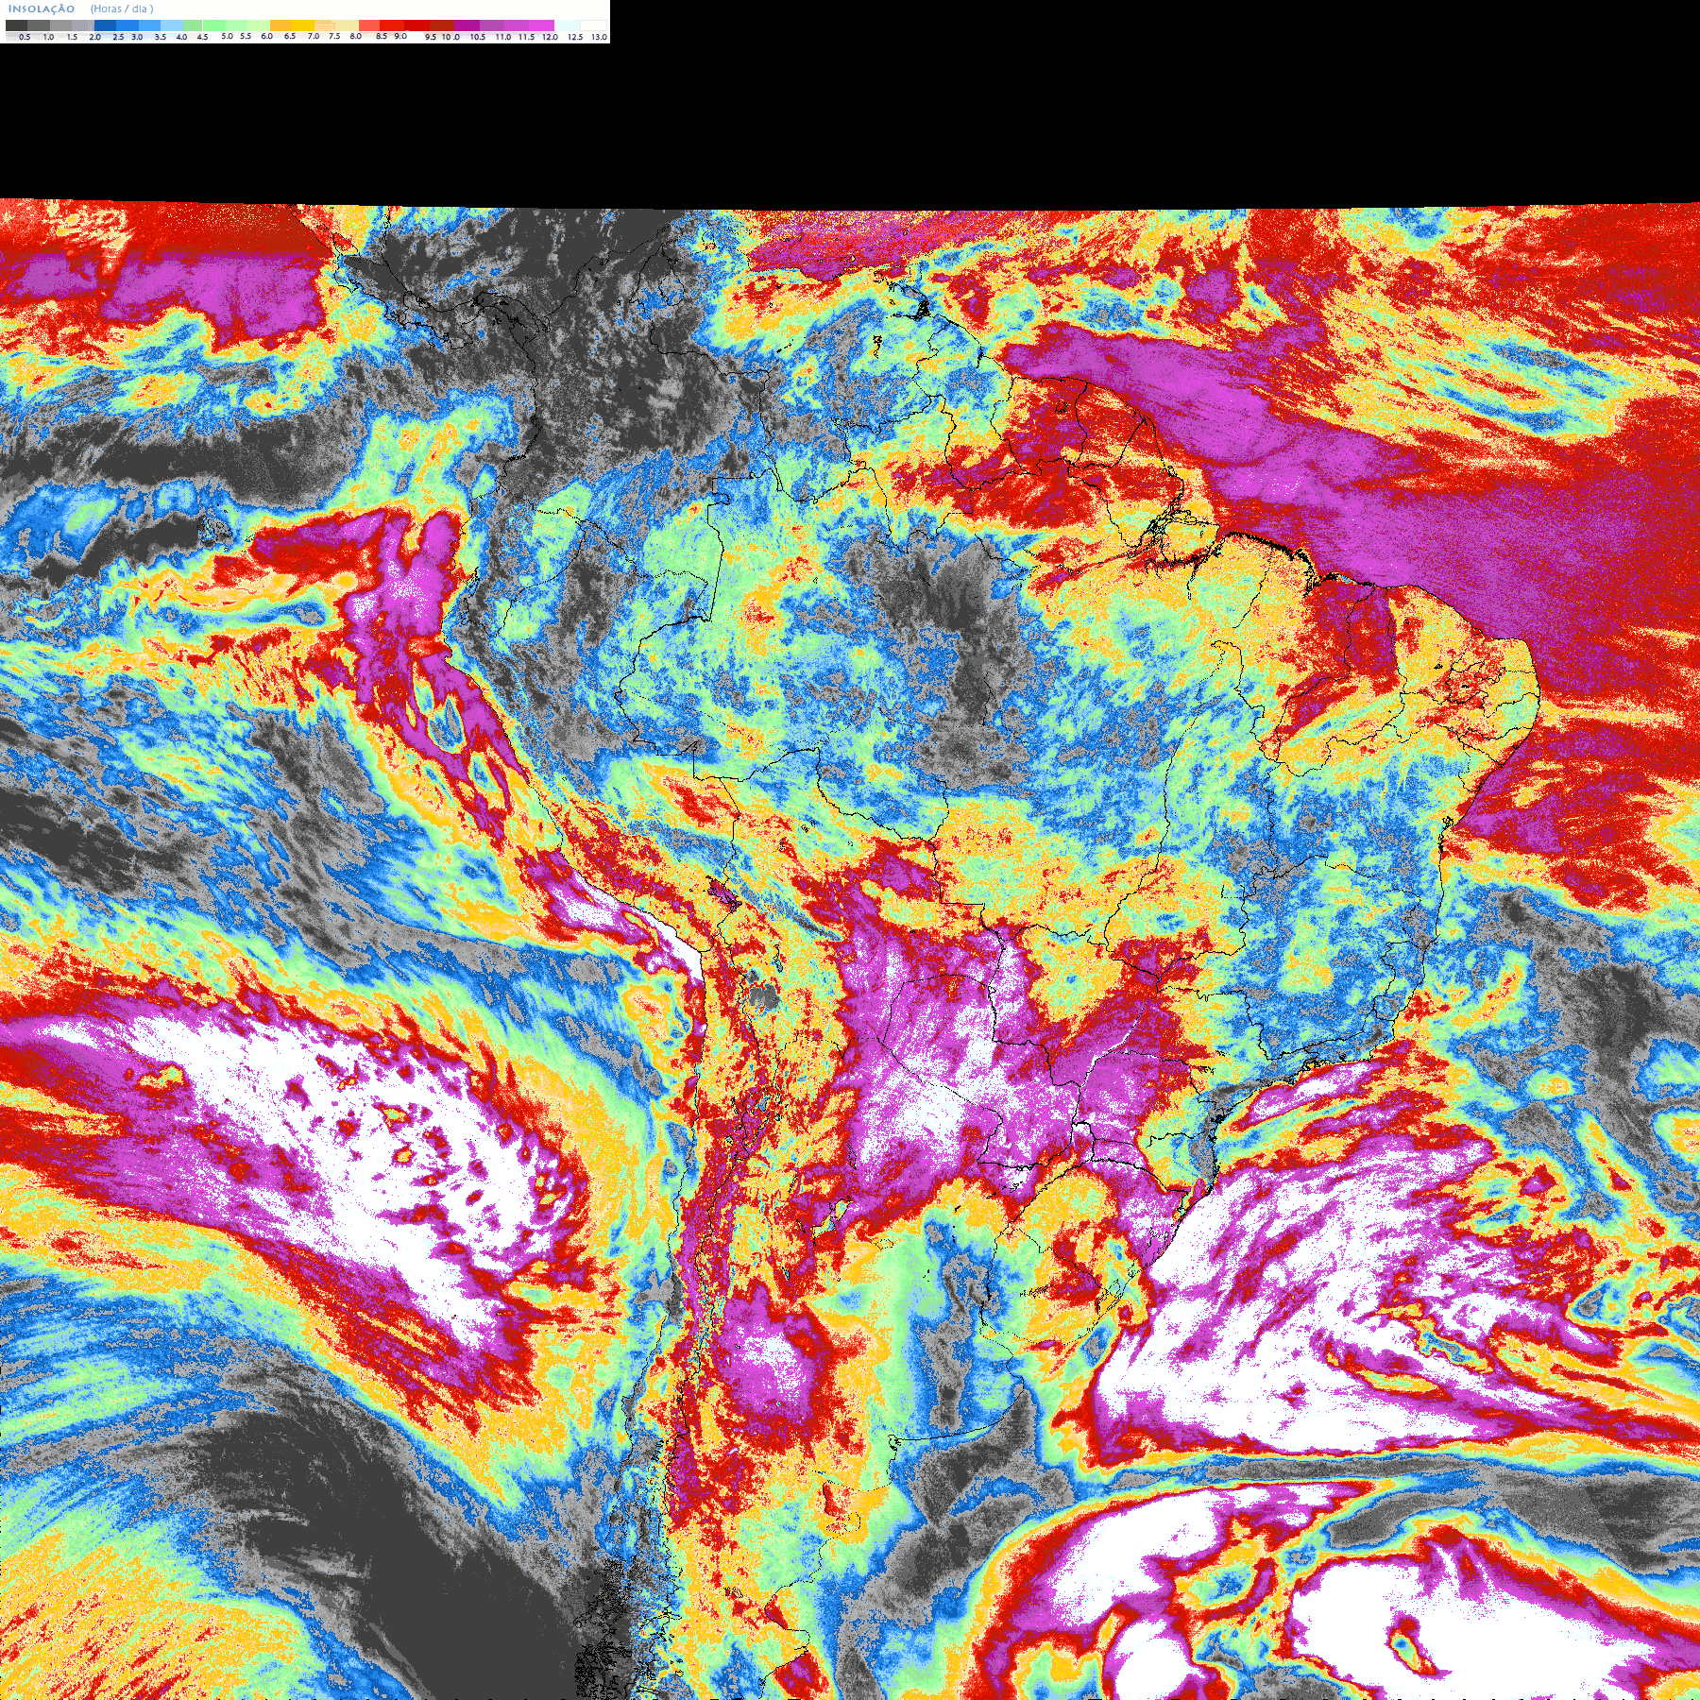Choose the 6.5 legend value

pos(290,36)
